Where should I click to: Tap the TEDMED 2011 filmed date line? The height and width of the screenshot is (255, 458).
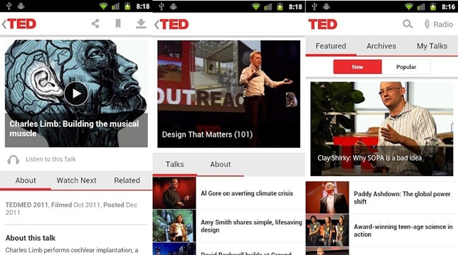[x=71, y=209]
